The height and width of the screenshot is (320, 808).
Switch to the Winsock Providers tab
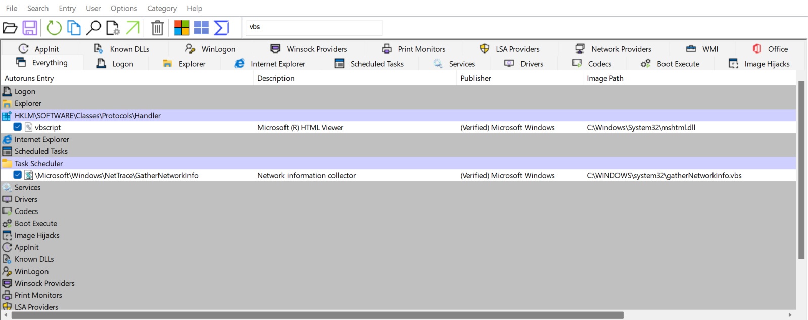tap(309, 49)
